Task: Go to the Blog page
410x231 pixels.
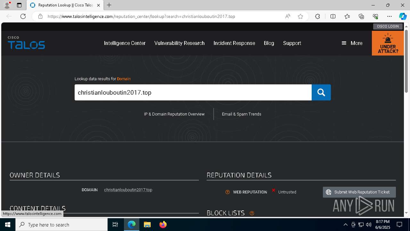Action: [269, 43]
